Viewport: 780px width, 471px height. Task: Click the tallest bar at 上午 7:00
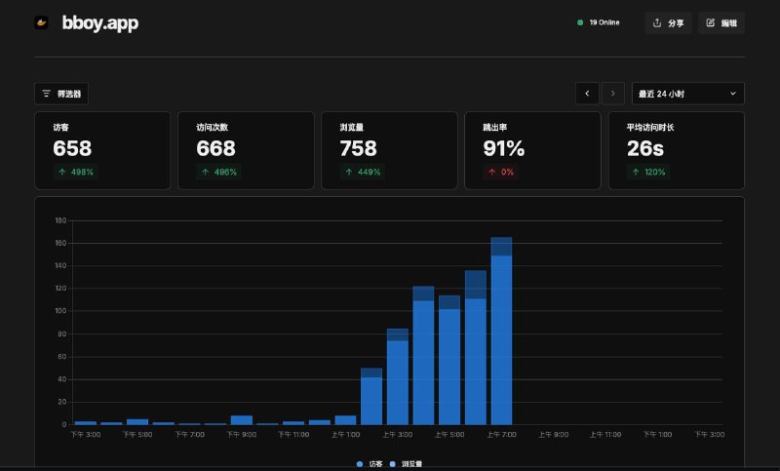[501, 332]
